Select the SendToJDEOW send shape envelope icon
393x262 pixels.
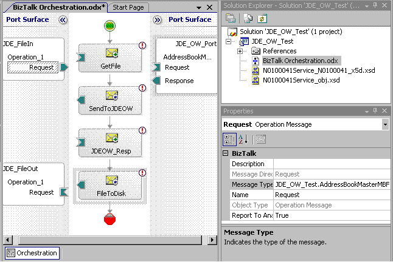pyautogui.click(x=112, y=95)
